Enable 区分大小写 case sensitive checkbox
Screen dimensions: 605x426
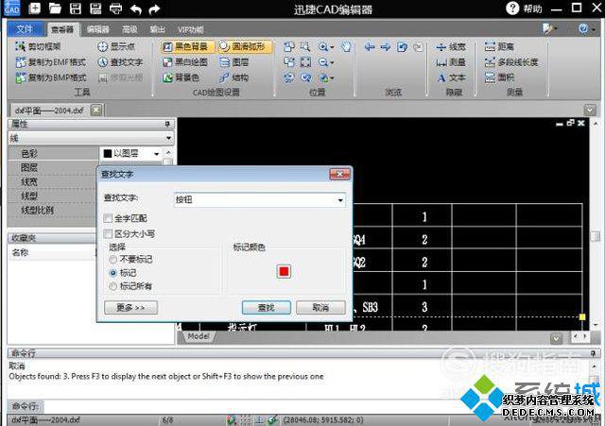tap(108, 234)
